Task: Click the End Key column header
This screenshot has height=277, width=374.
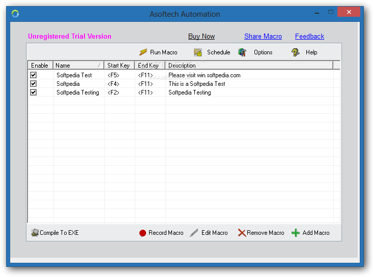Action: tap(150, 65)
